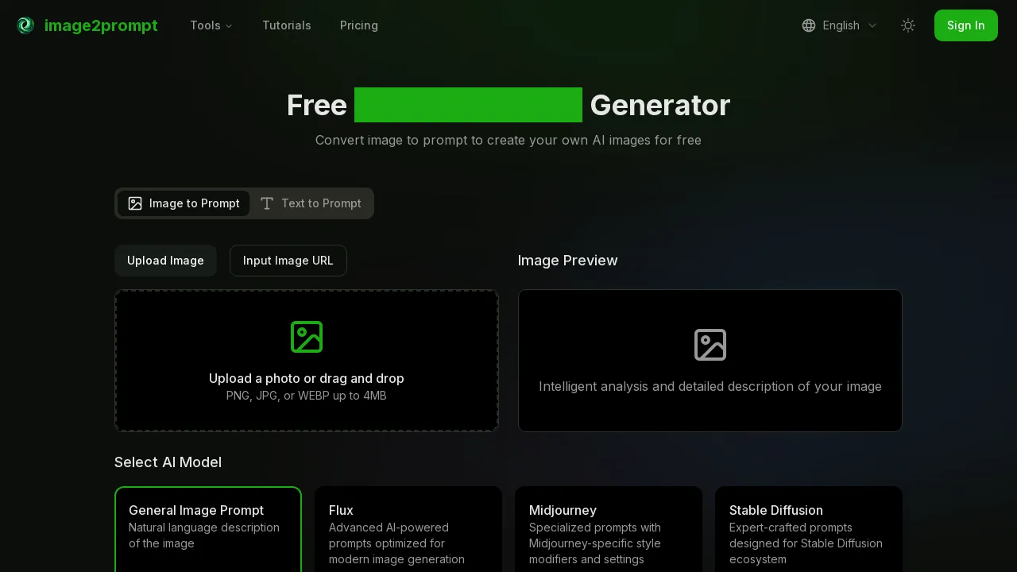Select the Midjourney model card
Screen dimensions: 1017x572
(609, 529)
